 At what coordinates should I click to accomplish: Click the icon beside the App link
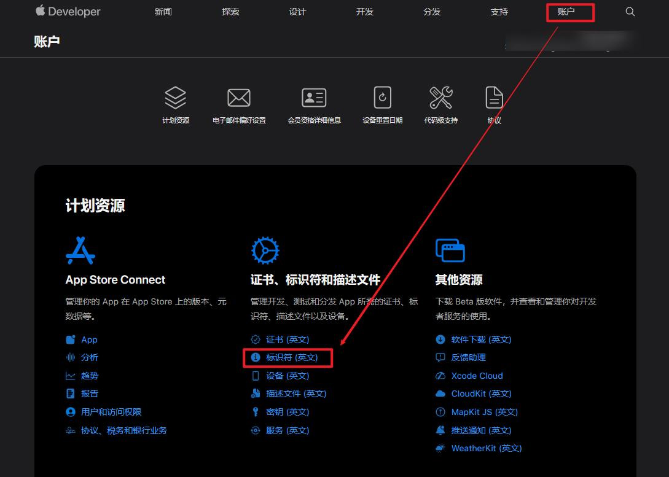(x=71, y=339)
